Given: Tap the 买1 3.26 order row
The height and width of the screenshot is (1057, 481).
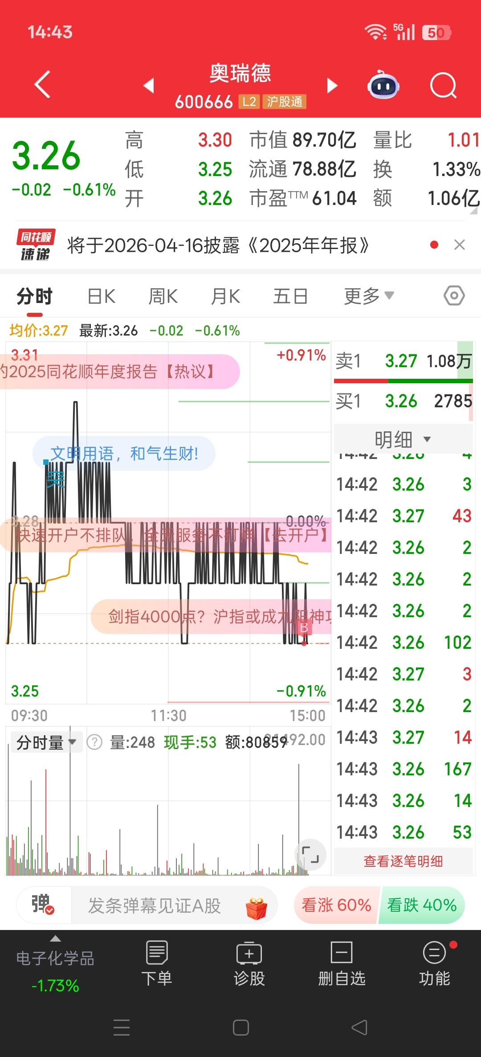Looking at the screenshot, I should pyautogui.click(x=403, y=401).
